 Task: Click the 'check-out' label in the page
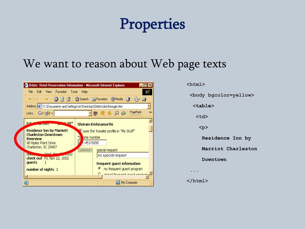coord(34,158)
